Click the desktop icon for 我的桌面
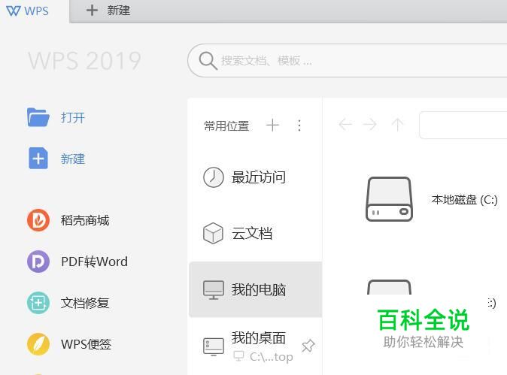The image size is (507, 375). [213, 346]
